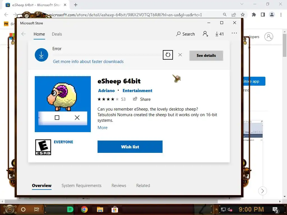Retry the failed download
Viewport: 287px width, 215px height.
(x=168, y=55)
